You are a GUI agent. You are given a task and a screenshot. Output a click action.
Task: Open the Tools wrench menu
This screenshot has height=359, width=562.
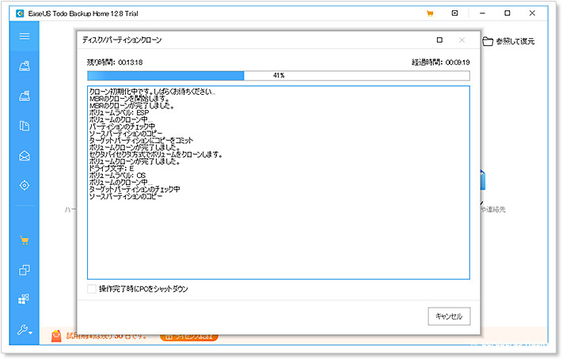[x=25, y=330]
